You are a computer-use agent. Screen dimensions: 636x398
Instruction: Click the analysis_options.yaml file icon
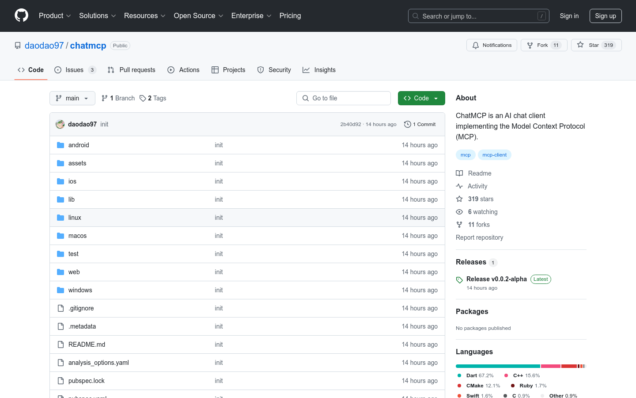(x=61, y=363)
